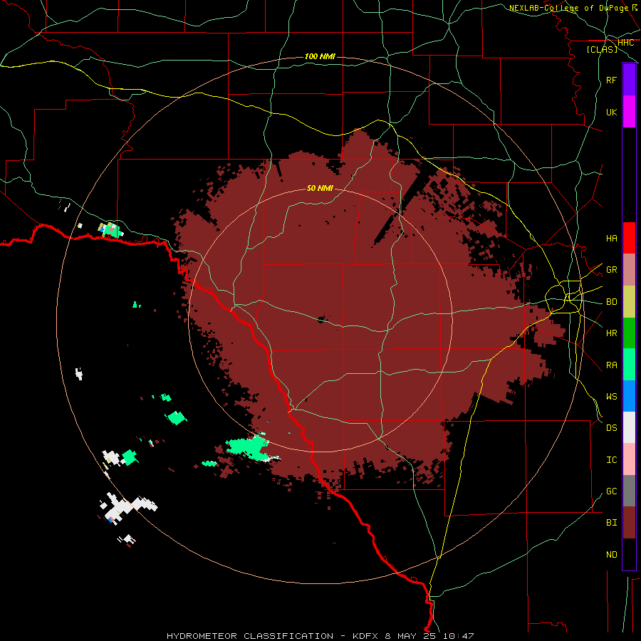Click the DS legend label
The image size is (641, 641).
(x=612, y=428)
